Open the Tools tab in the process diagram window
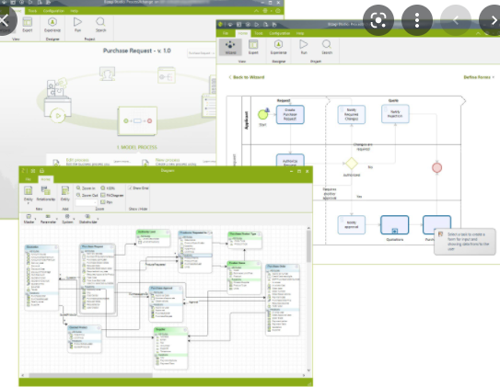This screenshot has width=500, height=387. [259, 33]
